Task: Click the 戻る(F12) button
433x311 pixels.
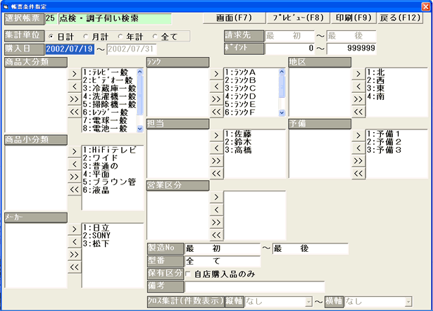Action: pyautogui.click(x=406, y=16)
